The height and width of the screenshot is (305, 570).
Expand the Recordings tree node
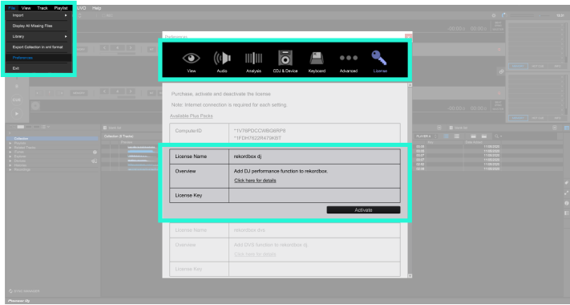click(x=10, y=169)
